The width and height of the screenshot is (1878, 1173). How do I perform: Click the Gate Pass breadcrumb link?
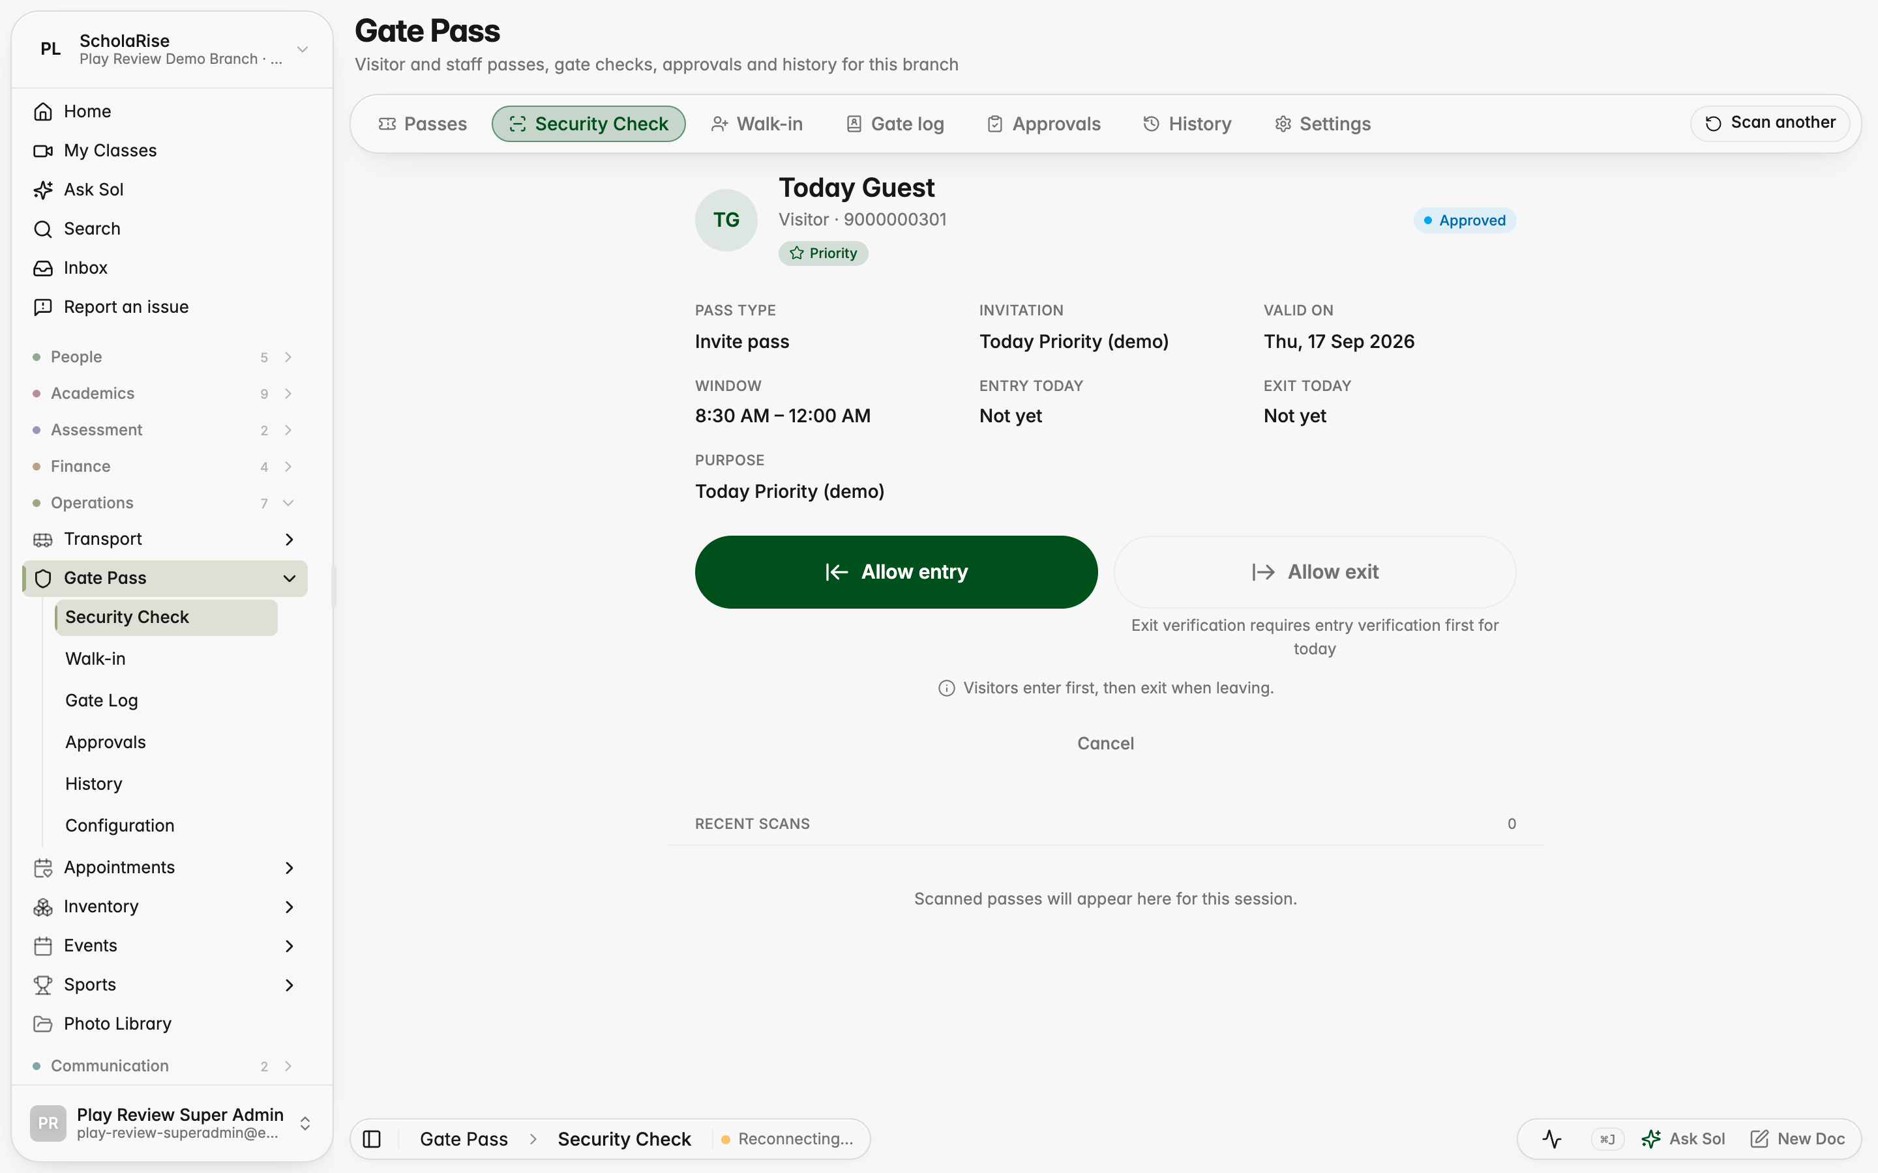[x=463, y=1139]
